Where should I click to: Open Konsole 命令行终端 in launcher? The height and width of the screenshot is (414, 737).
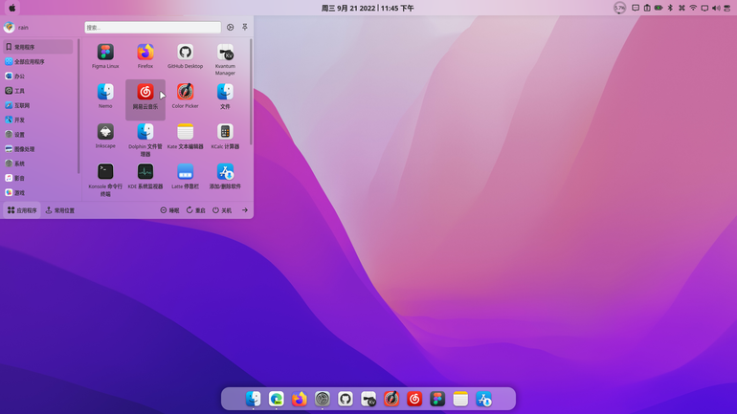point(105,180)
